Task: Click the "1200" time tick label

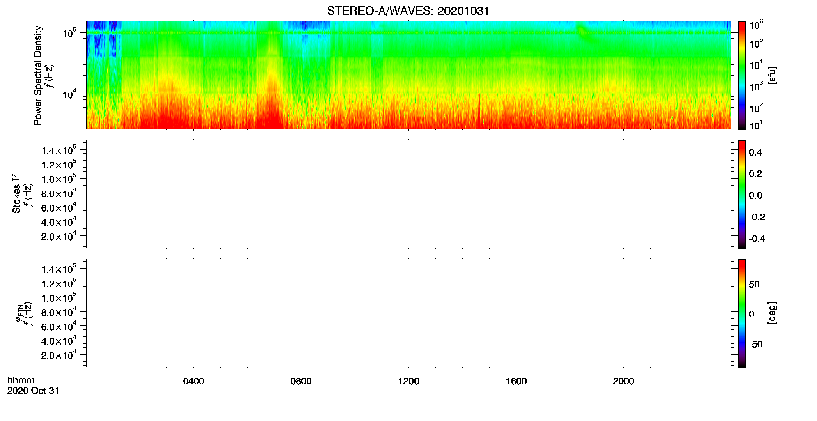Action: pos(408,381)
